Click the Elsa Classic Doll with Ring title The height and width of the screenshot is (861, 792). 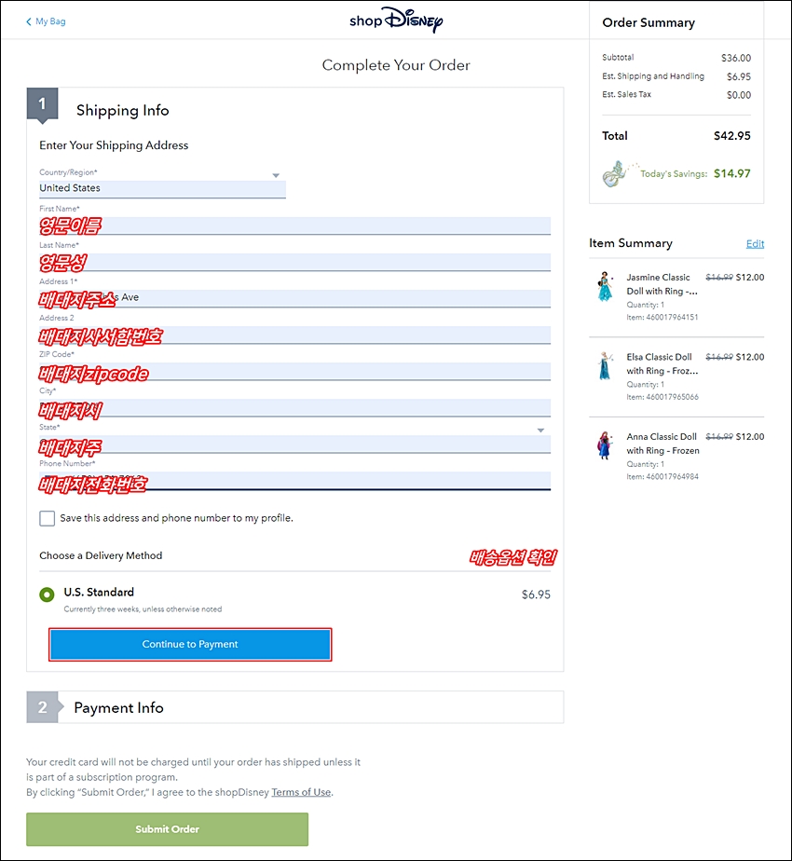(x=662, y=363)
